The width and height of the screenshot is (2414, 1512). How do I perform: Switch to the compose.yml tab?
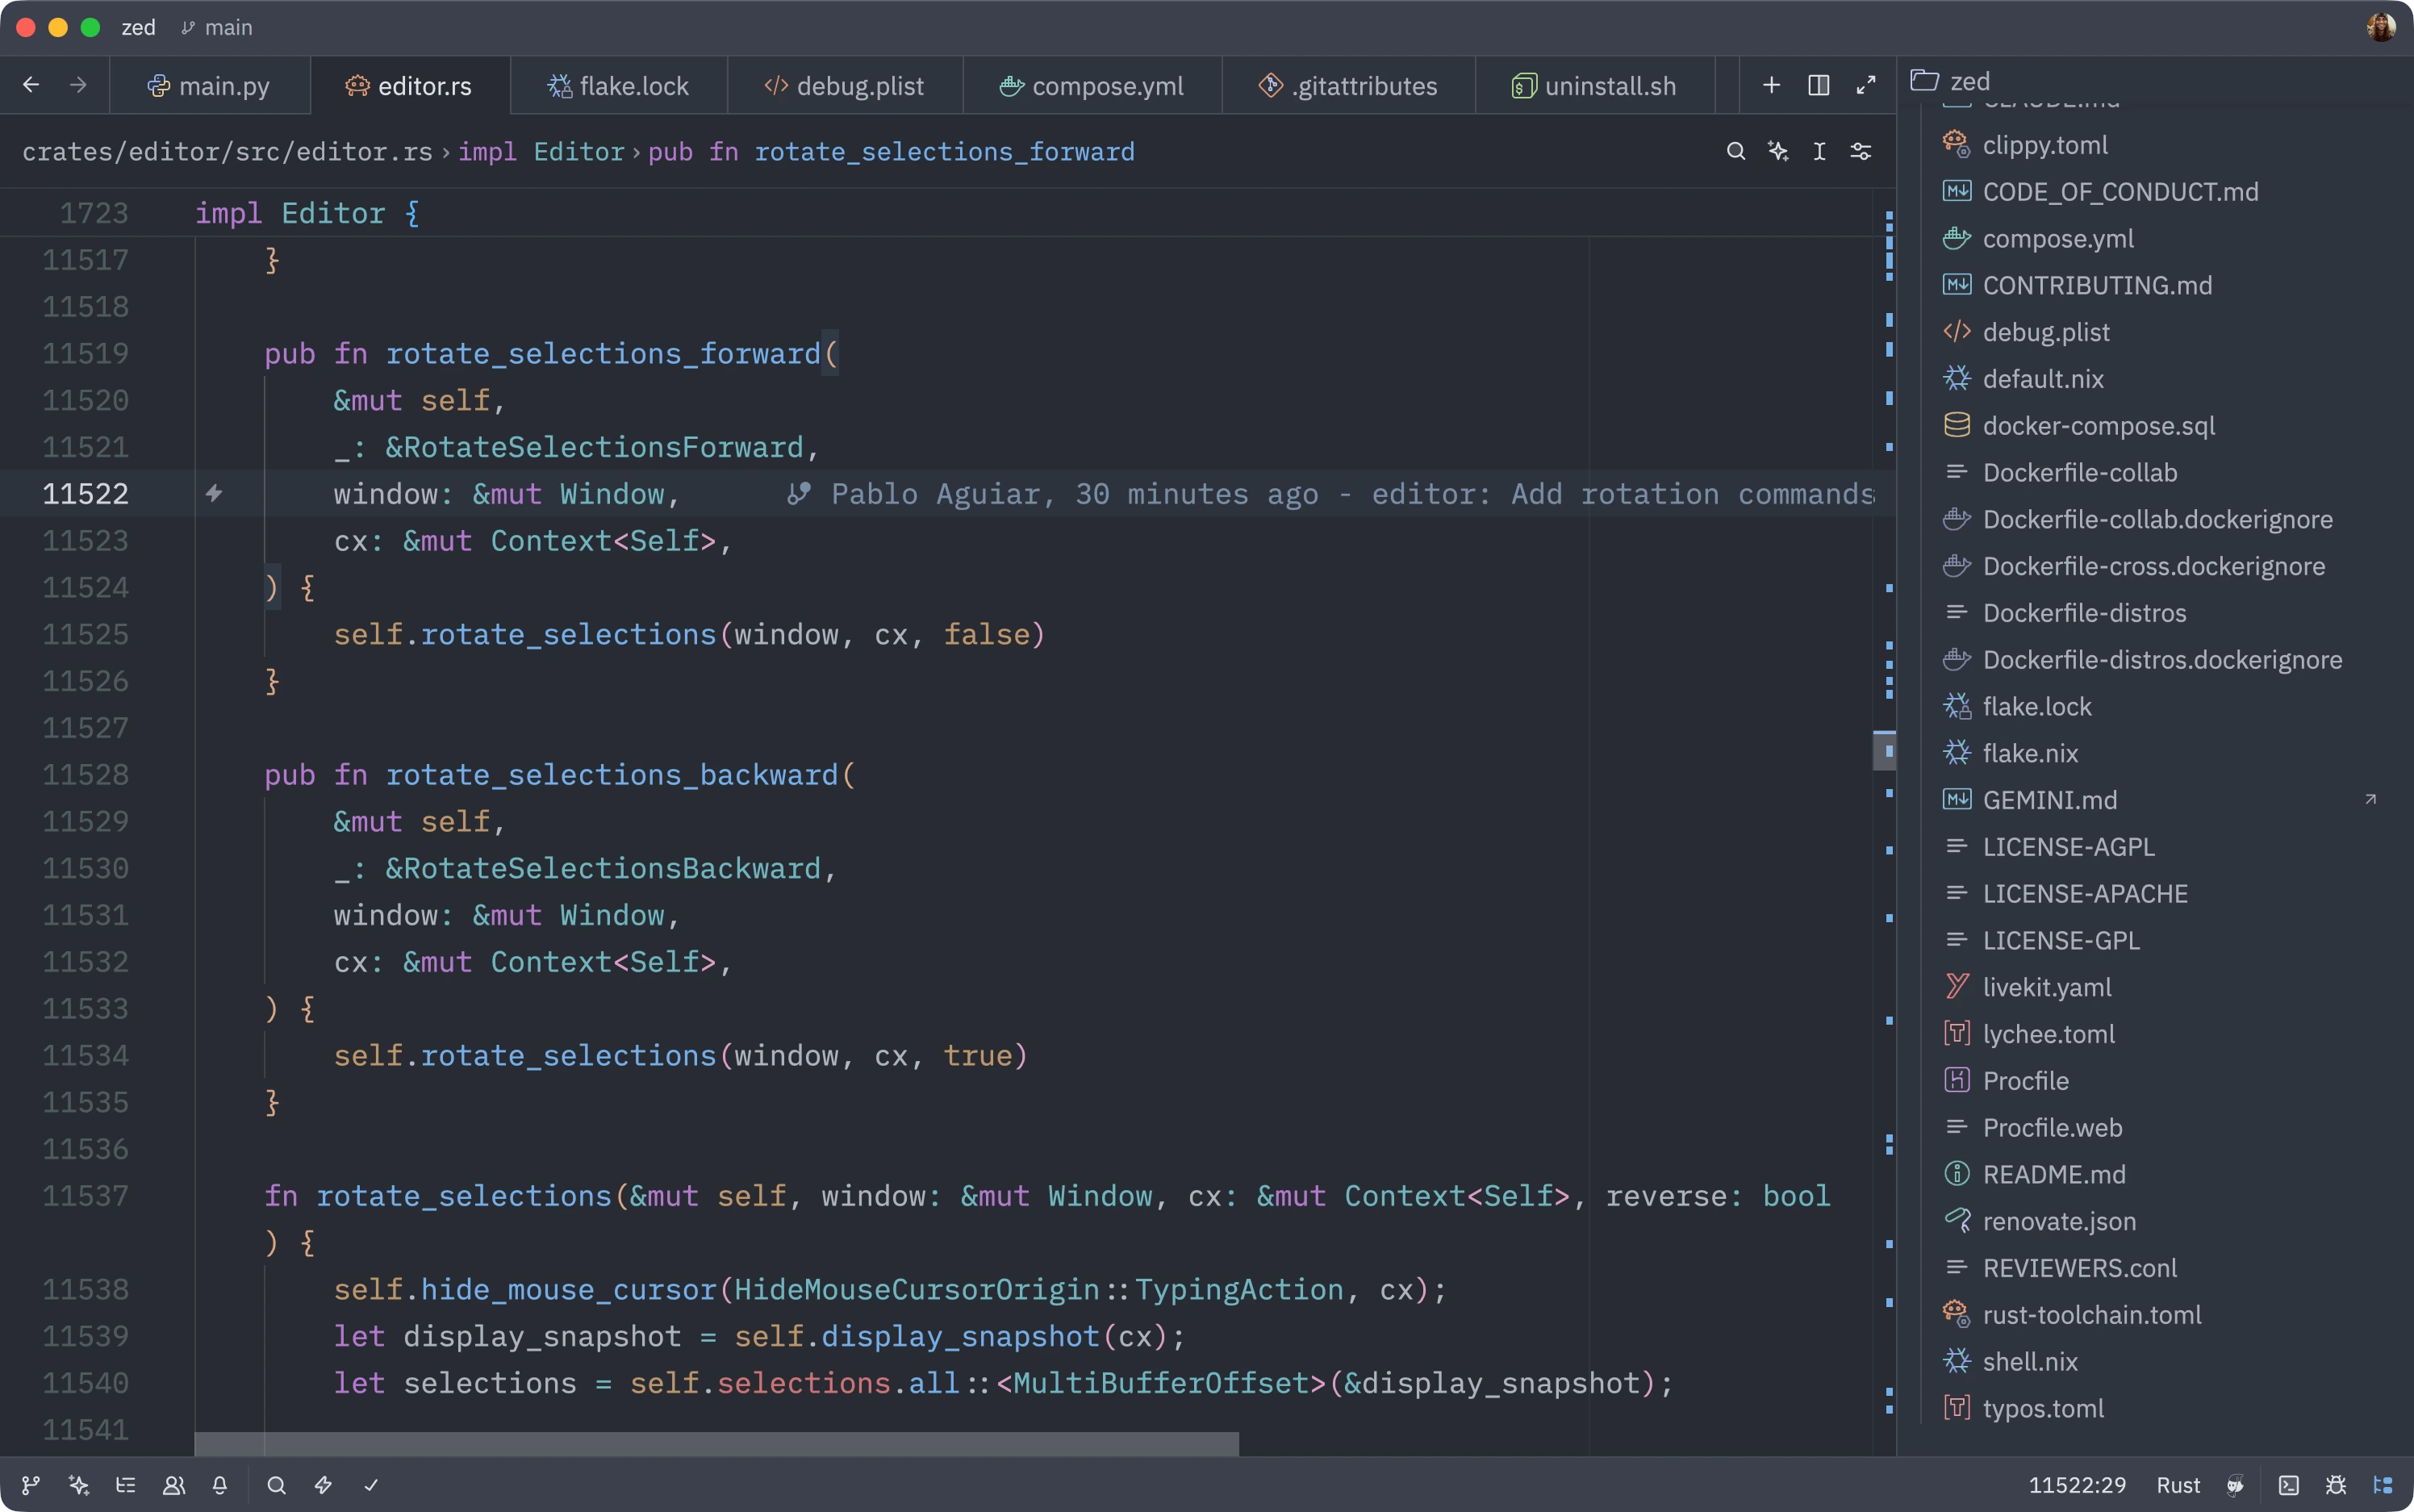click(x=1091, y=86)
